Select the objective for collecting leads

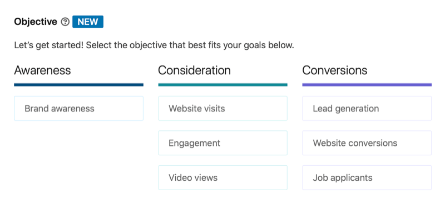click(x=367, y=108)
